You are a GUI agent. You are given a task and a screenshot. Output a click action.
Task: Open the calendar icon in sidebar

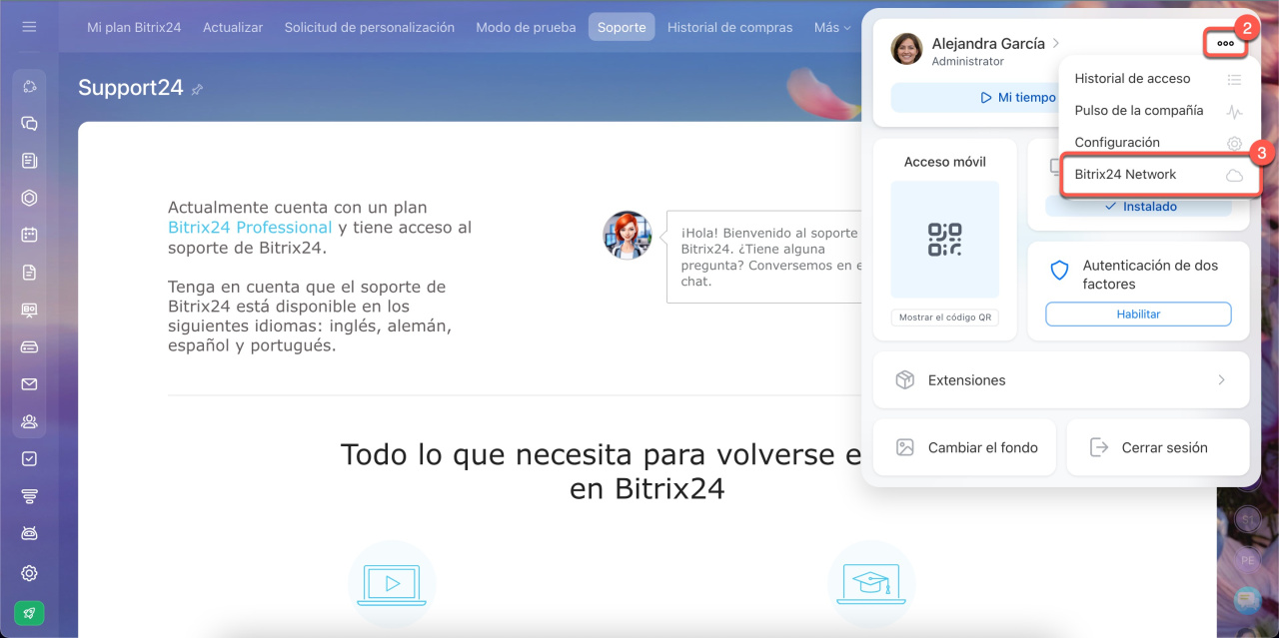tap(29, 236)
